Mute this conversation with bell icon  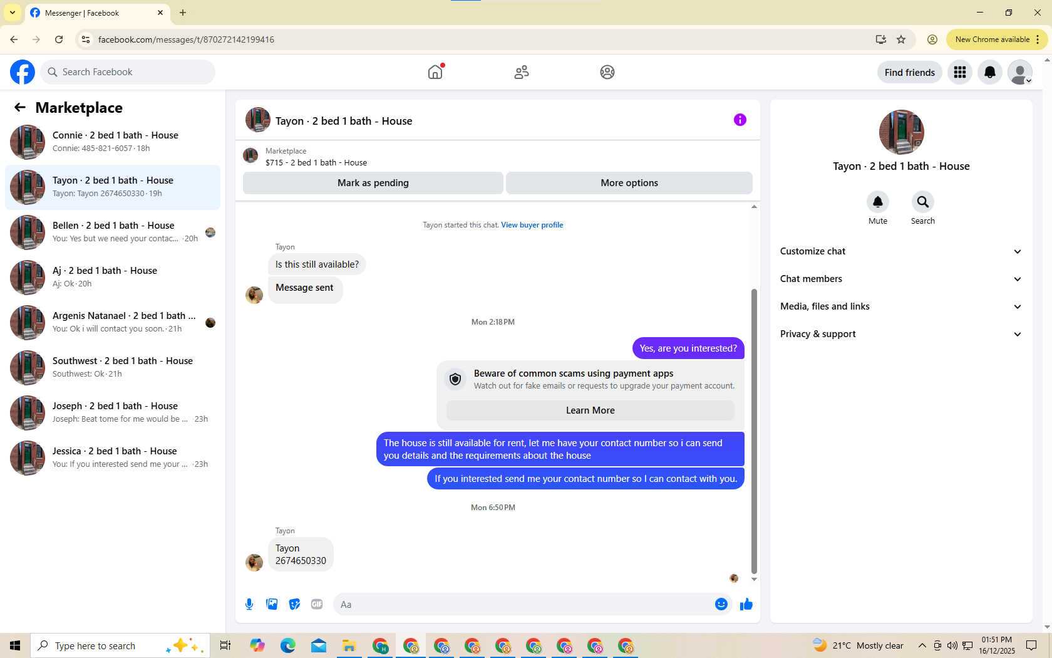(878, 202)
